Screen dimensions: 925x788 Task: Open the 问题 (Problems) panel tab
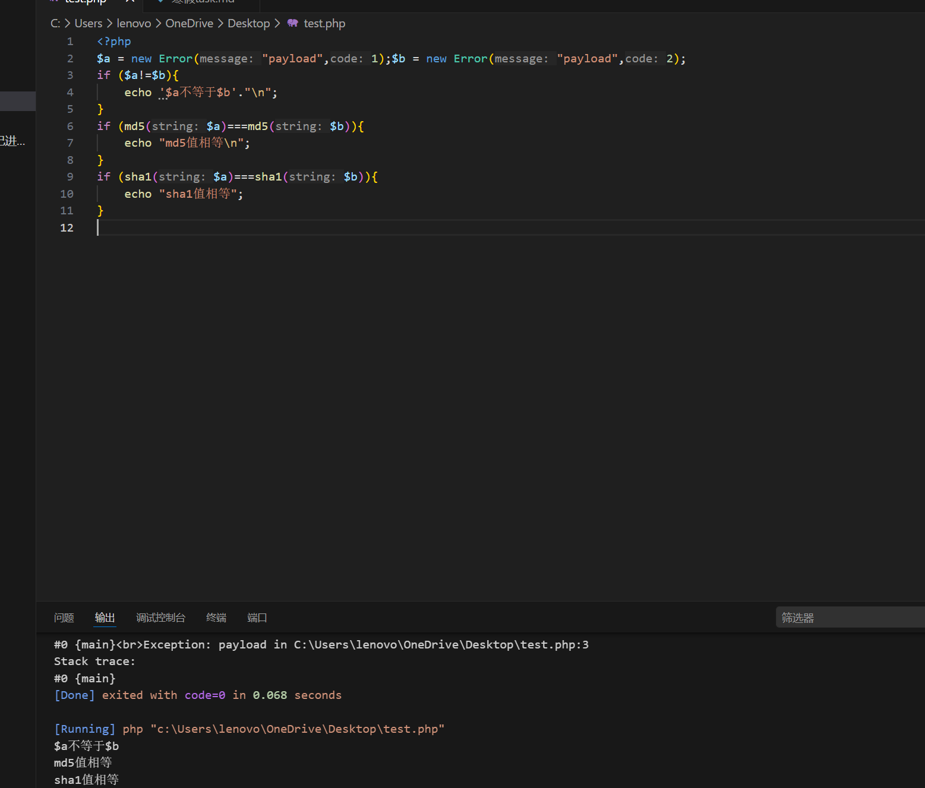coord(64,618)
